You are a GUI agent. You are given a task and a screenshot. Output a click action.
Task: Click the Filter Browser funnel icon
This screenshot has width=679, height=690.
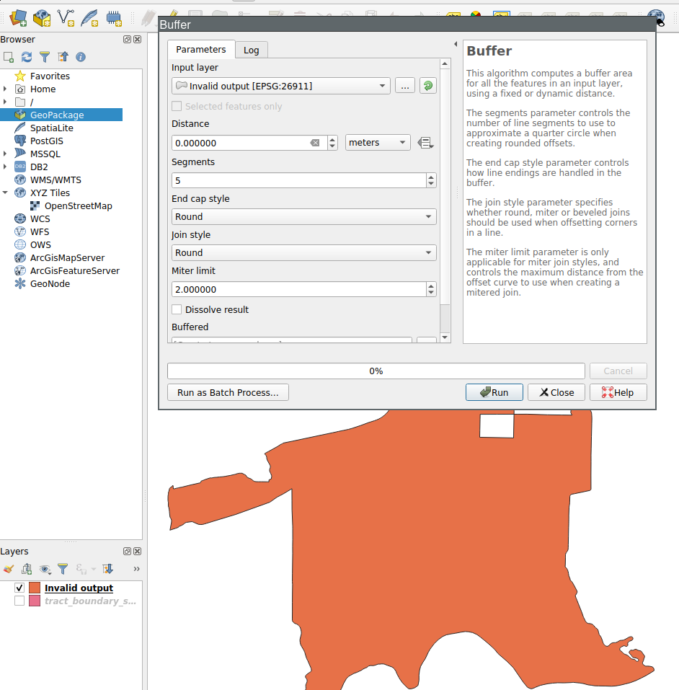[x=45, y=57]
